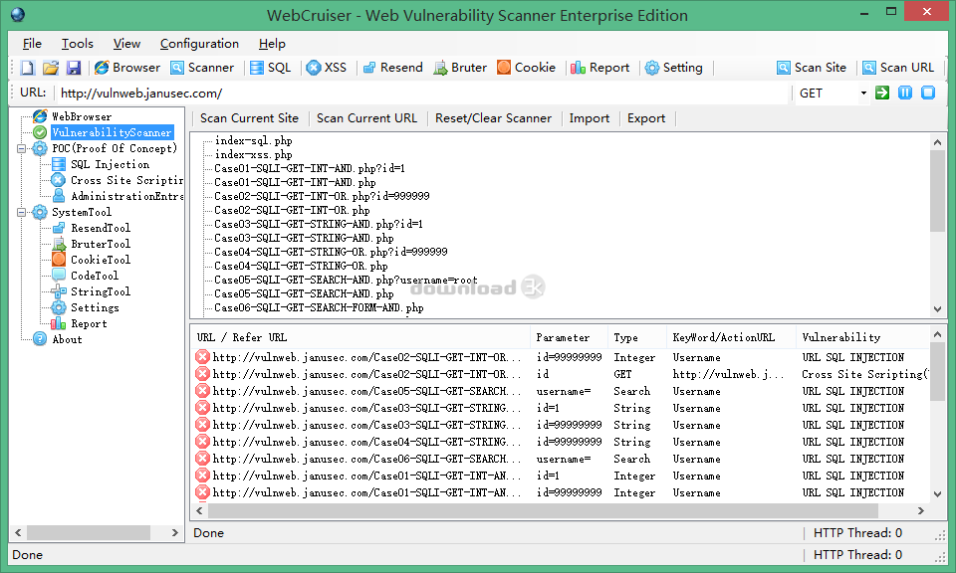Click the New file icon in toolbar
The width and height of the screenshot is (956, 573).
28,68
